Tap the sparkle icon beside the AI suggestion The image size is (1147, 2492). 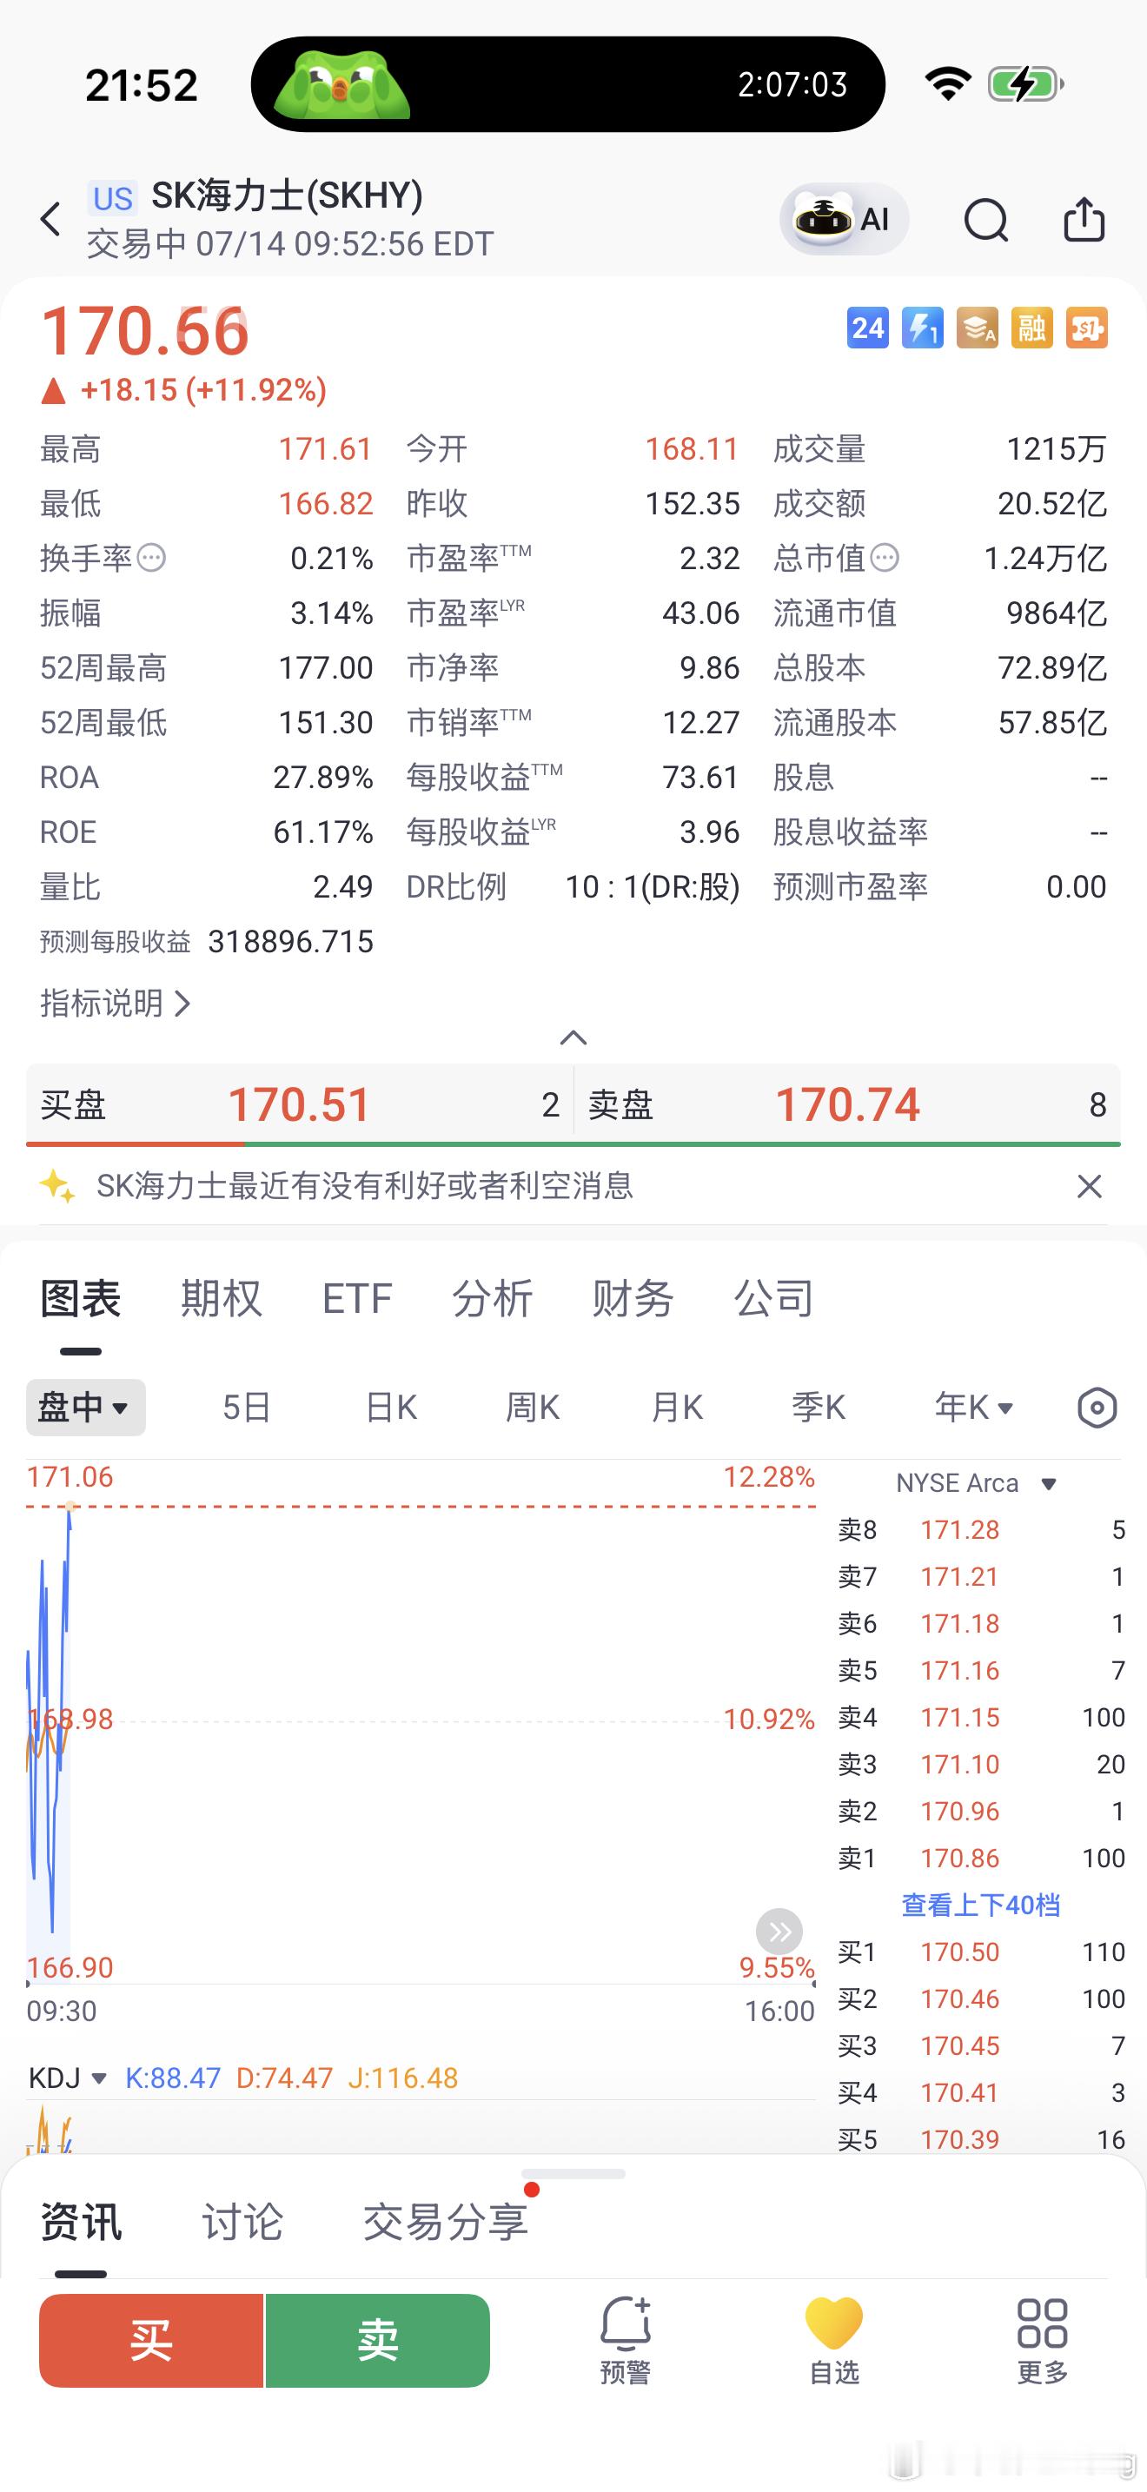coord(57,1186)
